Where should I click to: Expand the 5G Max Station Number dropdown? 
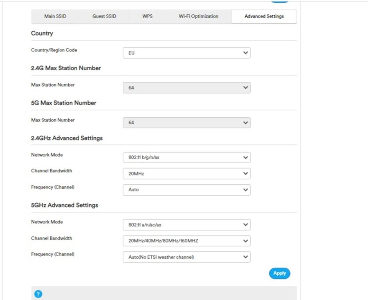pyautogui.click(x=186, y=123)
